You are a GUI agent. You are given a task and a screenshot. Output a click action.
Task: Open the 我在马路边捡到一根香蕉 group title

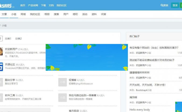click(83, 95)
